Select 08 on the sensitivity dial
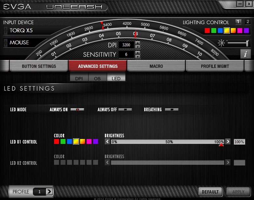254x200 pixels. (x=169, y=39)
